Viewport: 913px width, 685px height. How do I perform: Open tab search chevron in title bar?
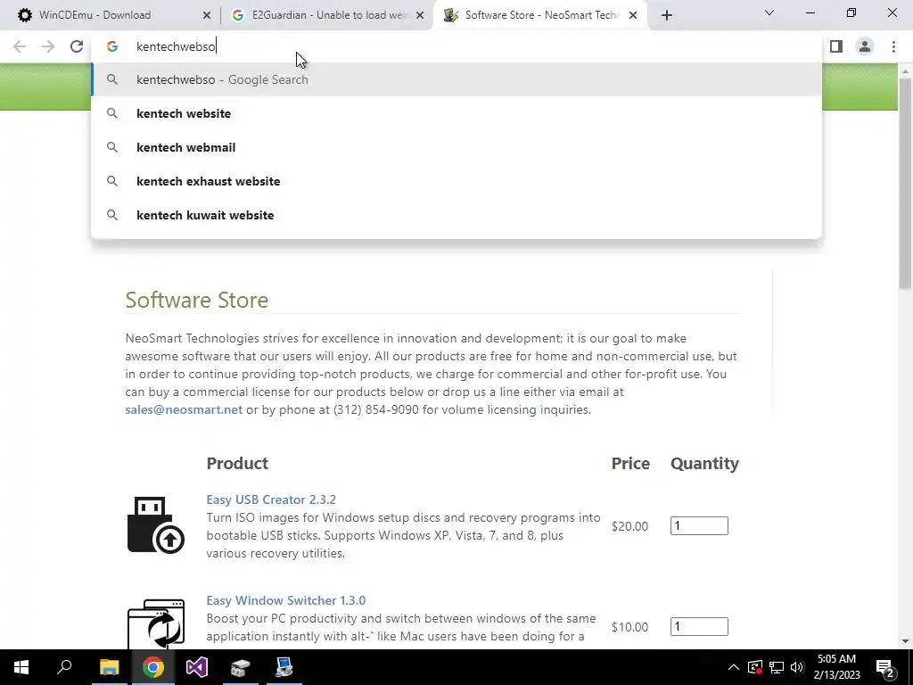769,12
